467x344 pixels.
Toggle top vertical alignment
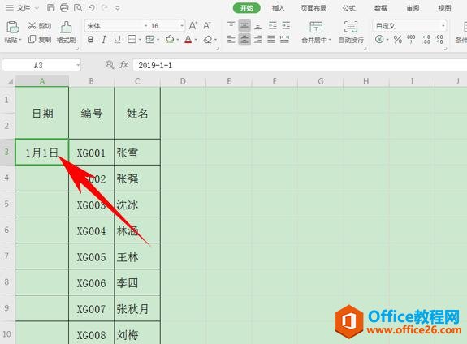point(231,26)
